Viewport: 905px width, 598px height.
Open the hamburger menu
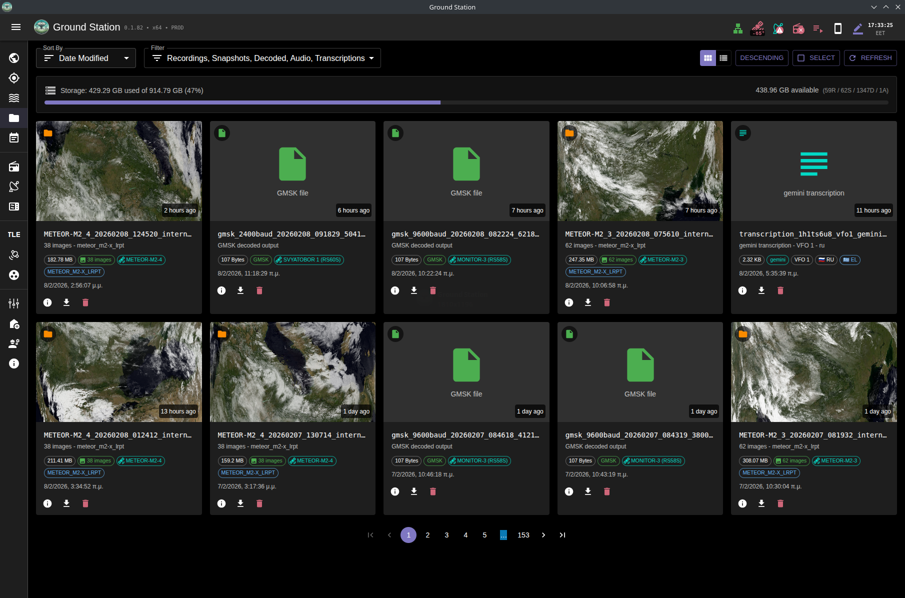(x=16, y=27)
